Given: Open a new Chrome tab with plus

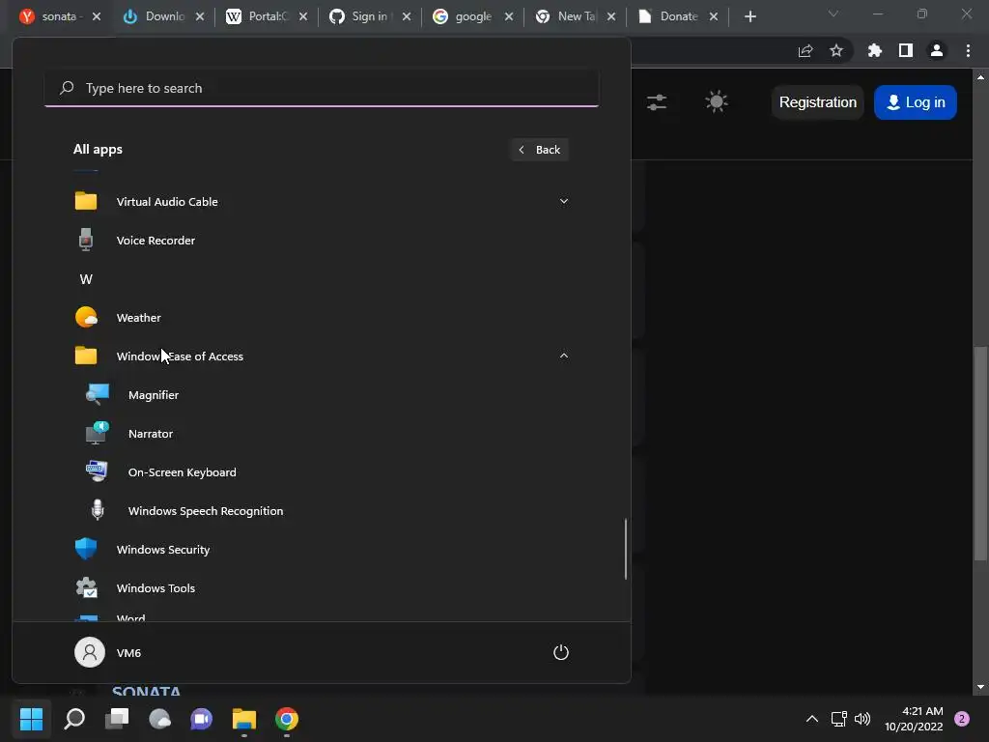Looking at the screenshot, I should coord(749,16).
